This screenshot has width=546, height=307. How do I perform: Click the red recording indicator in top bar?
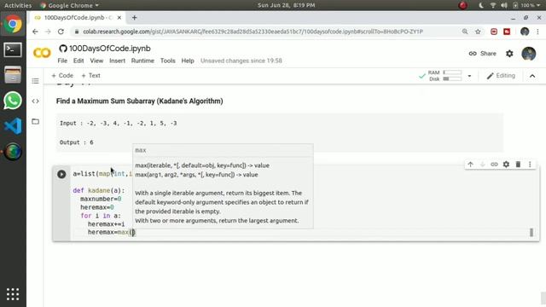click(462, 5)
